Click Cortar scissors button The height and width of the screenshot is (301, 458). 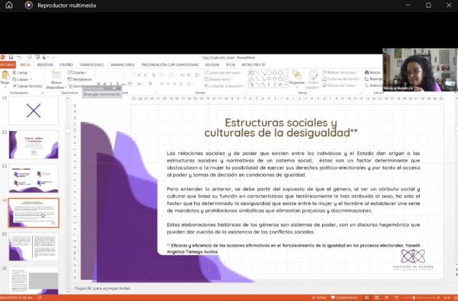coord(20,73)
